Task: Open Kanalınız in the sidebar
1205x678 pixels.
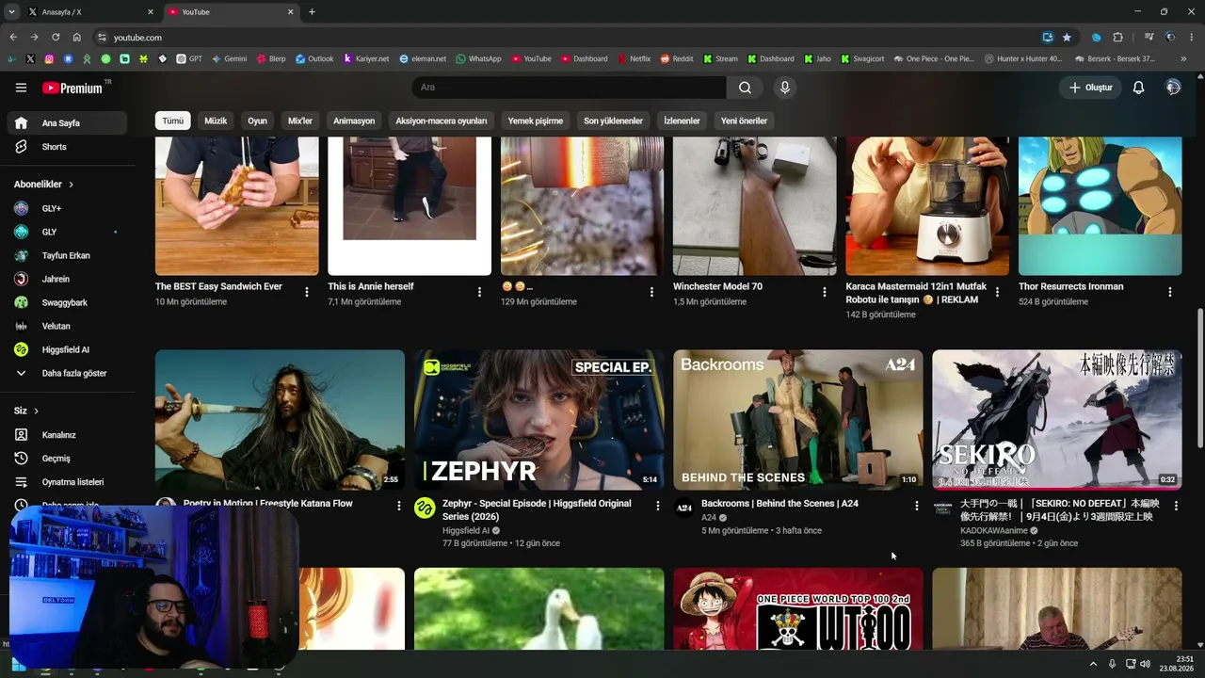Action: click(67, 435)
